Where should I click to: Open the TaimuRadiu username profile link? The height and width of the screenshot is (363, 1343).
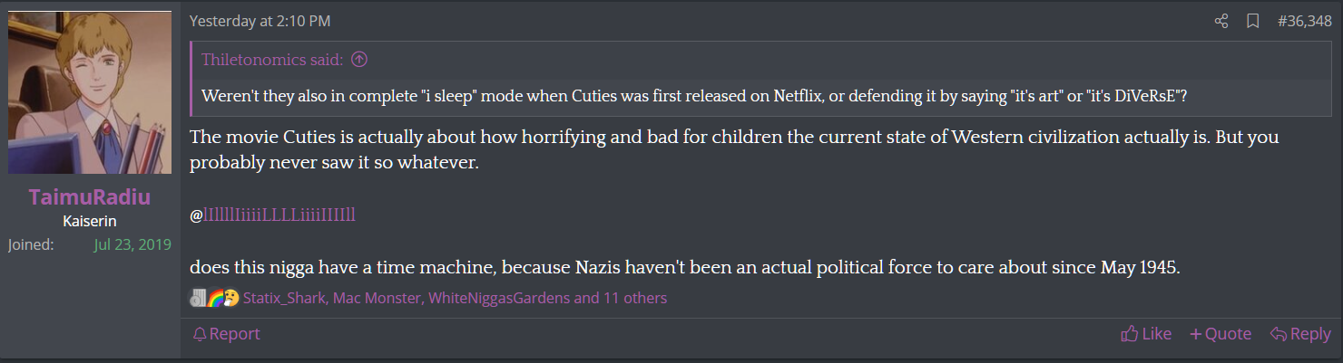[90, 197]
